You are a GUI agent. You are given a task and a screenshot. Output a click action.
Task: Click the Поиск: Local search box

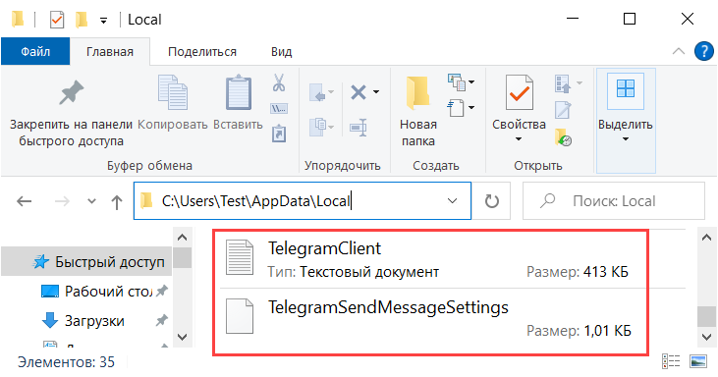click(614, 201)
